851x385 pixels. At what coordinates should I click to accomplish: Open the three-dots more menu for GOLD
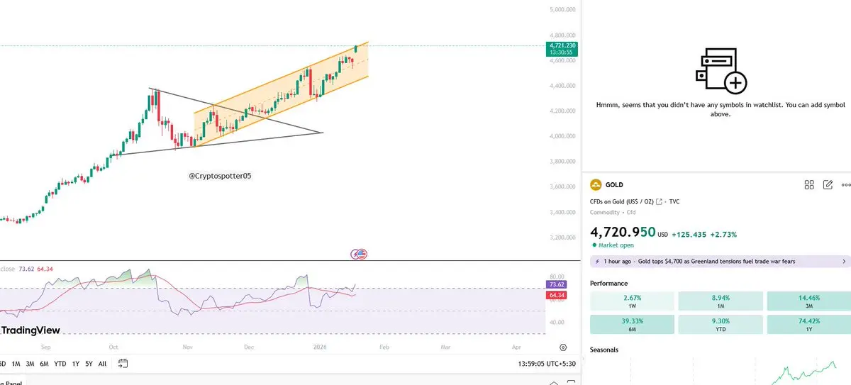coord(845,185)
